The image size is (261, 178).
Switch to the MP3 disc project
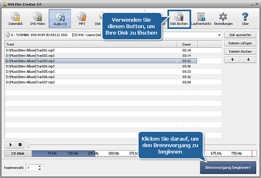[82, 18]
